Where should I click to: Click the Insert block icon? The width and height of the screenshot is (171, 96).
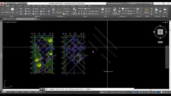[102, 10]
